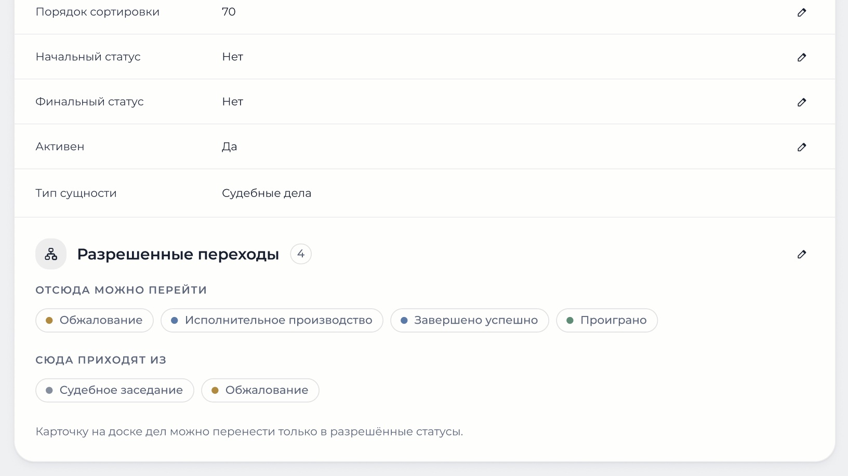
Task: Open the Судебное заседание chip
Action: (x=115, y=390)
